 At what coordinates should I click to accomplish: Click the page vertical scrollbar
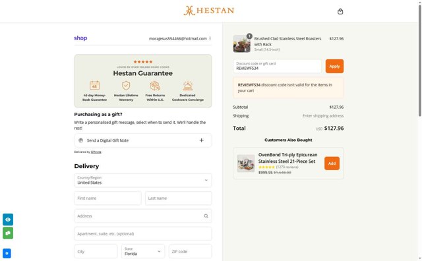pos(419,61)
